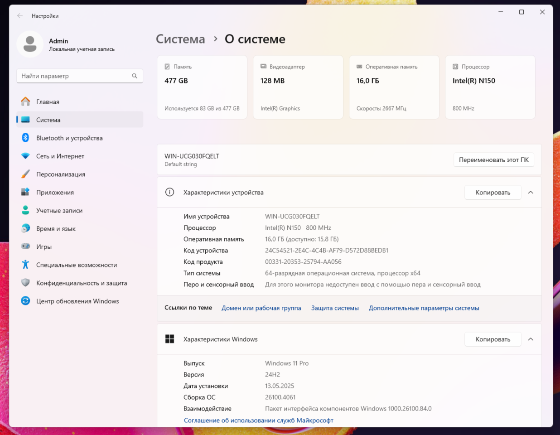This screenshot has width=560, height=435.
Task: Click the Admin account name
Action: click(58, 41)
